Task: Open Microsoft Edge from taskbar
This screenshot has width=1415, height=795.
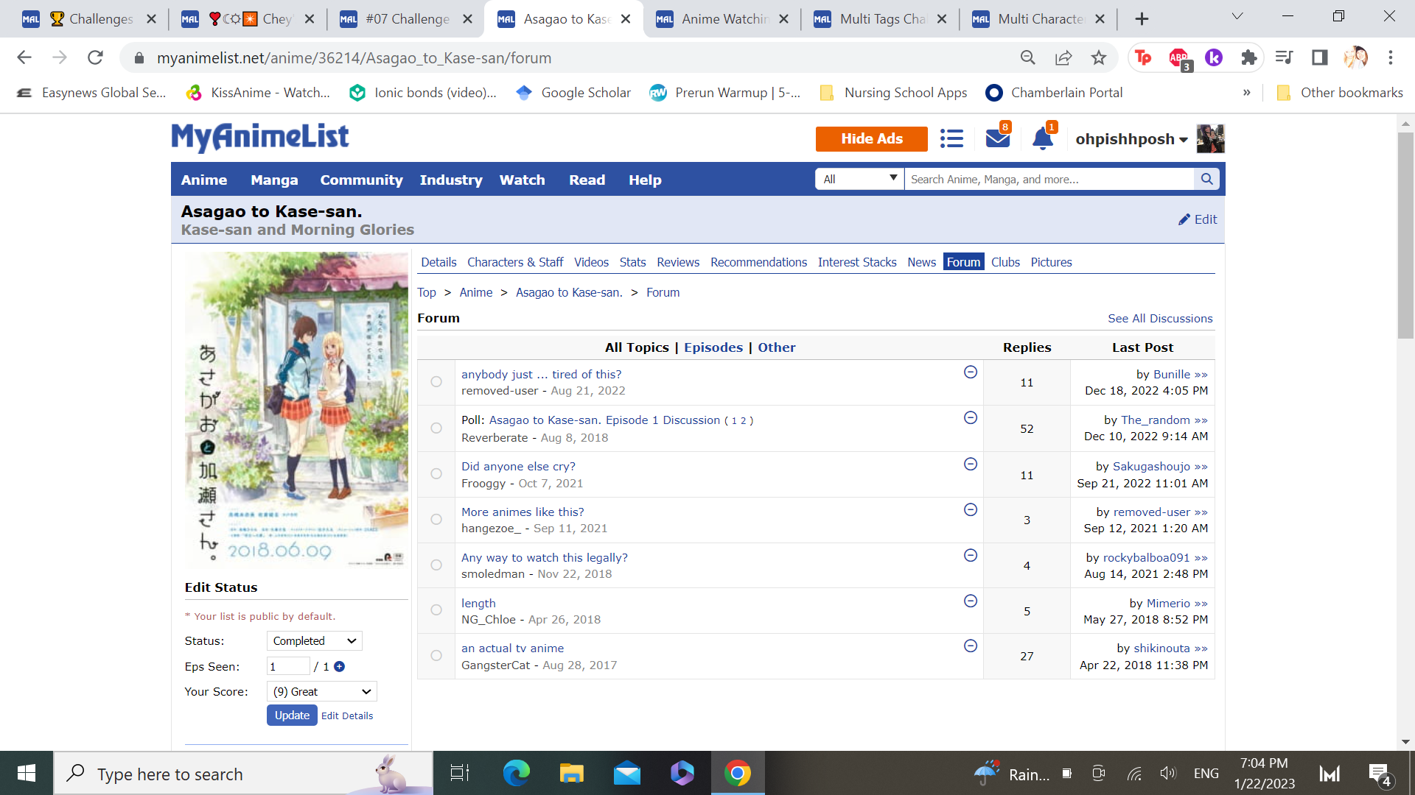Action: (x=516, y=774)
